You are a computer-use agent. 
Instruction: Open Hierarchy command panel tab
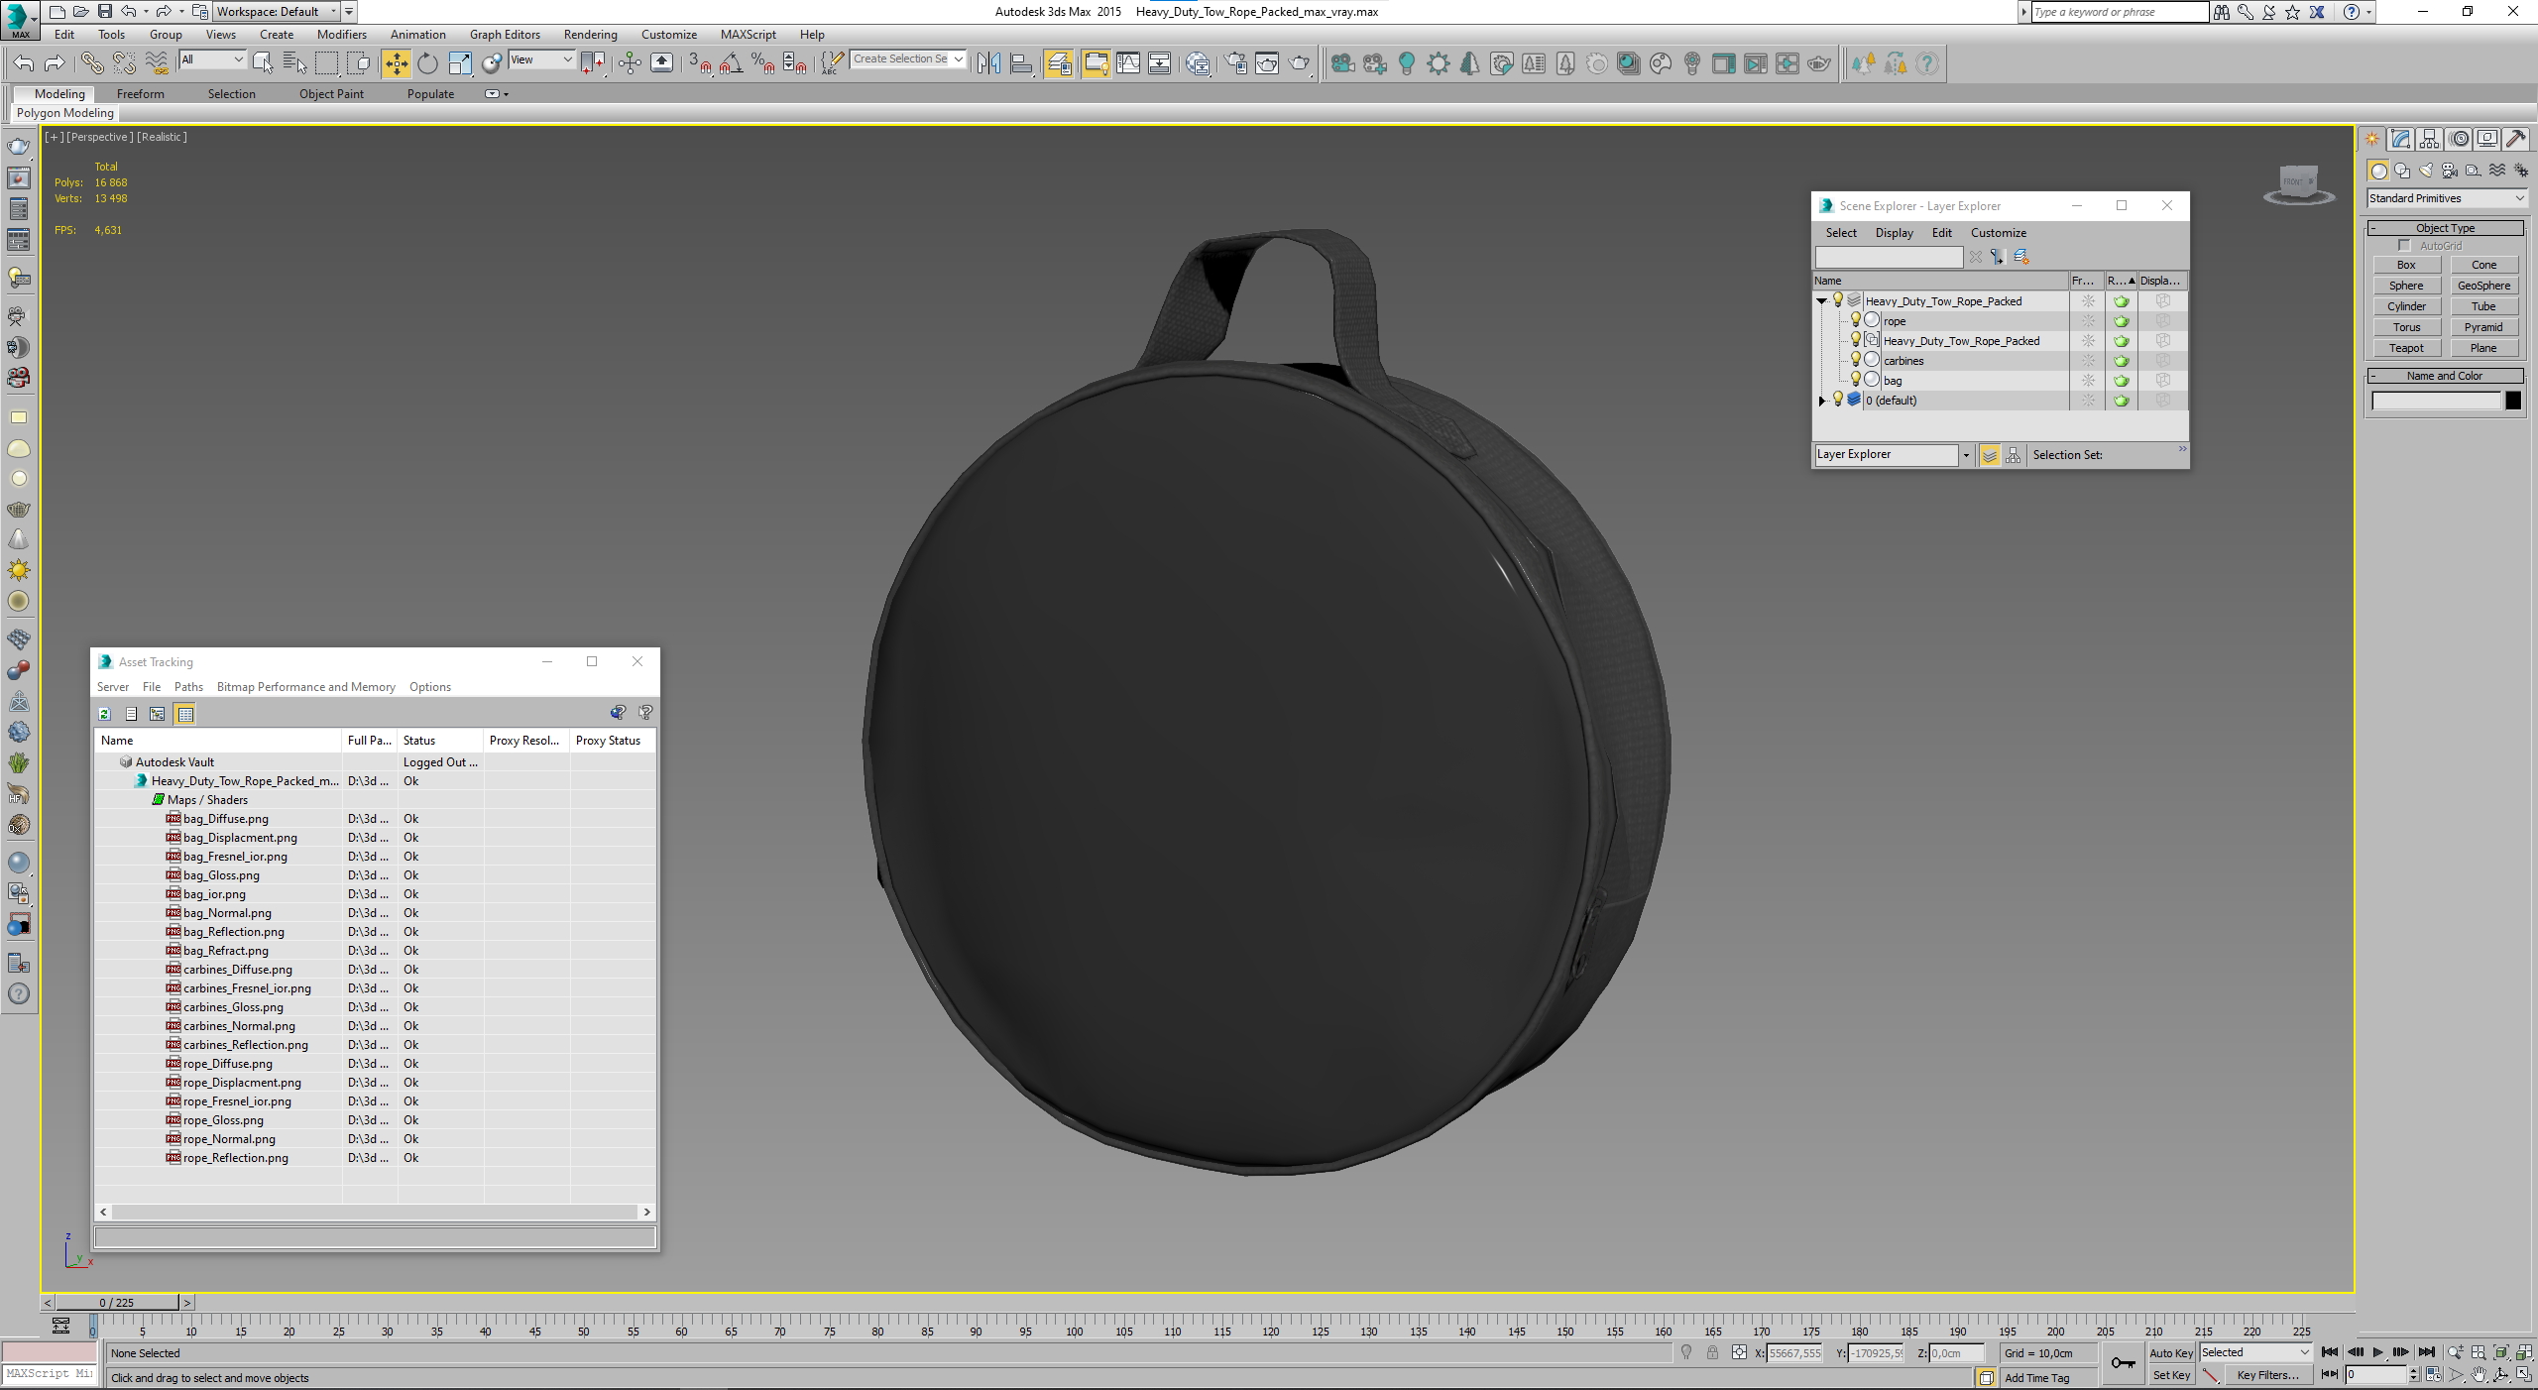[x=2429, y=139]
